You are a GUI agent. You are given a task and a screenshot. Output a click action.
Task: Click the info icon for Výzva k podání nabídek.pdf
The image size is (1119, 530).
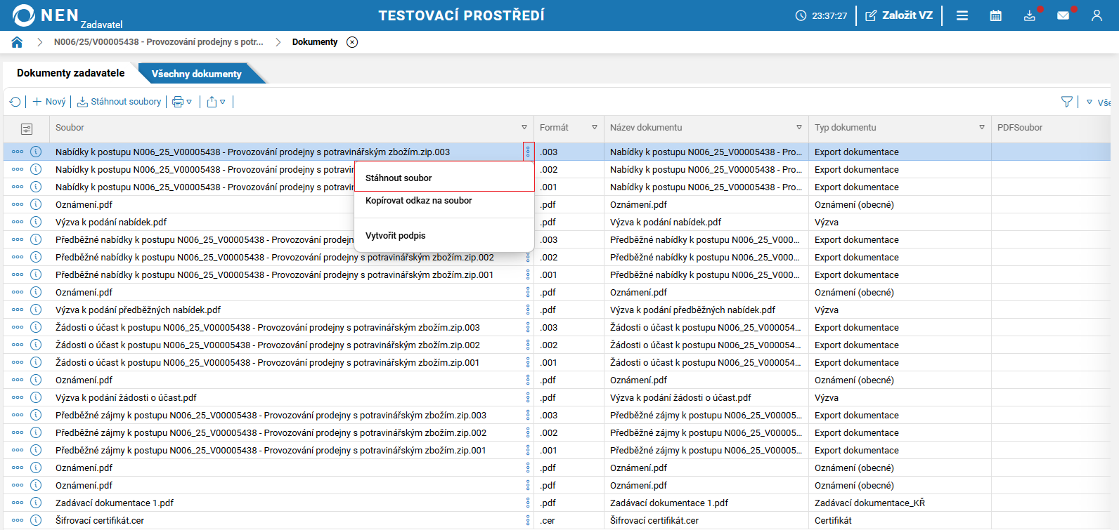36,222
